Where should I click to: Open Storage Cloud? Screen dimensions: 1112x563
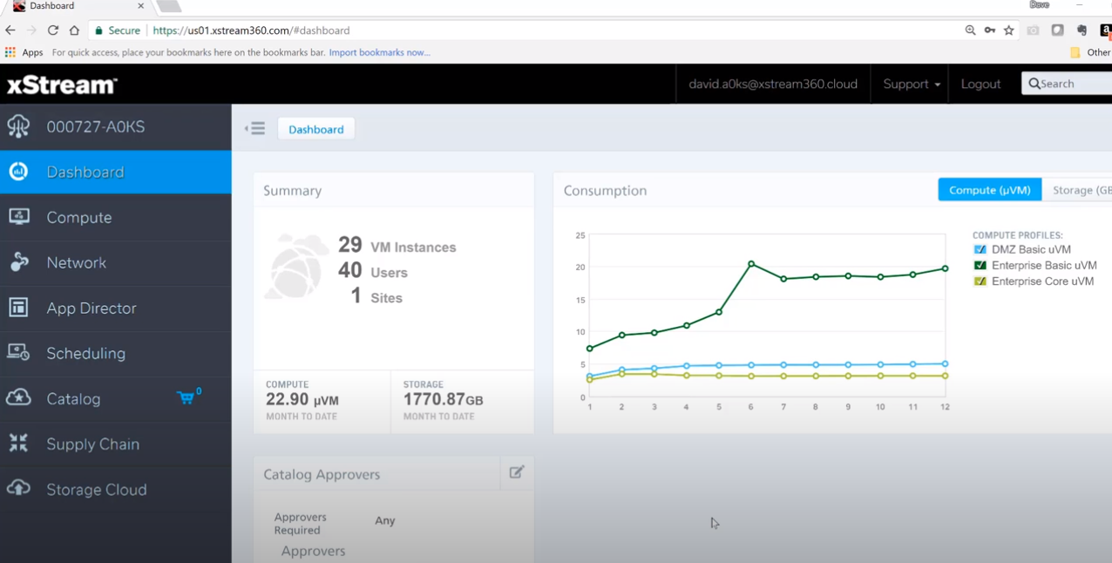point(96,489)
